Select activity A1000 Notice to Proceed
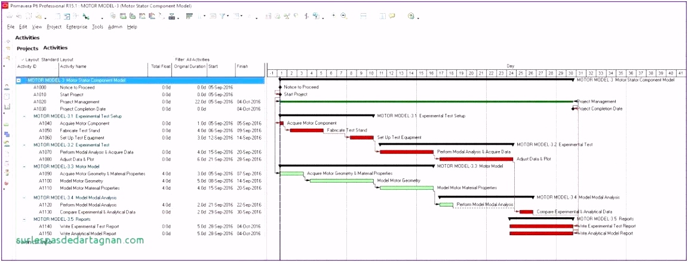 [140, 87]
